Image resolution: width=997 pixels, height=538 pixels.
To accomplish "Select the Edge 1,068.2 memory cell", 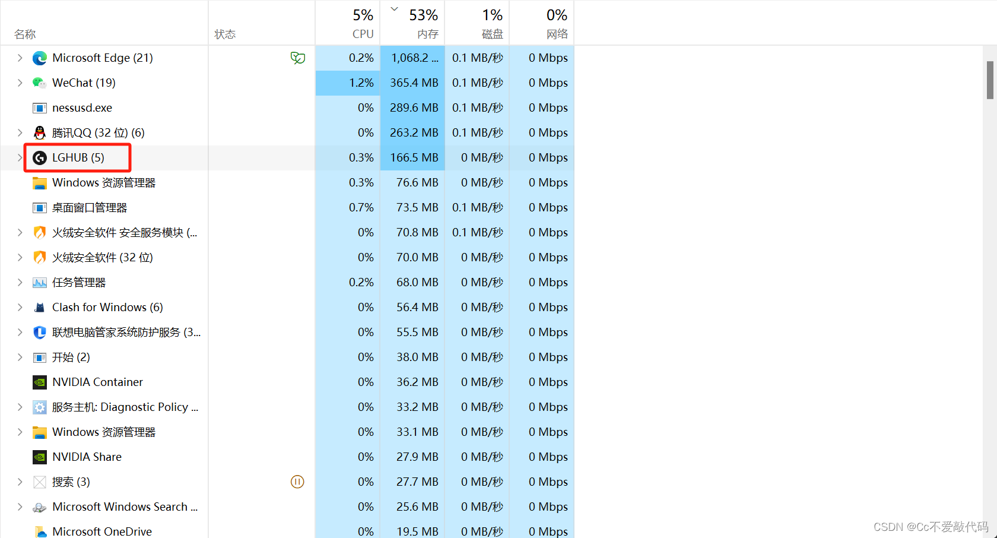I will [x=412, y=58].
